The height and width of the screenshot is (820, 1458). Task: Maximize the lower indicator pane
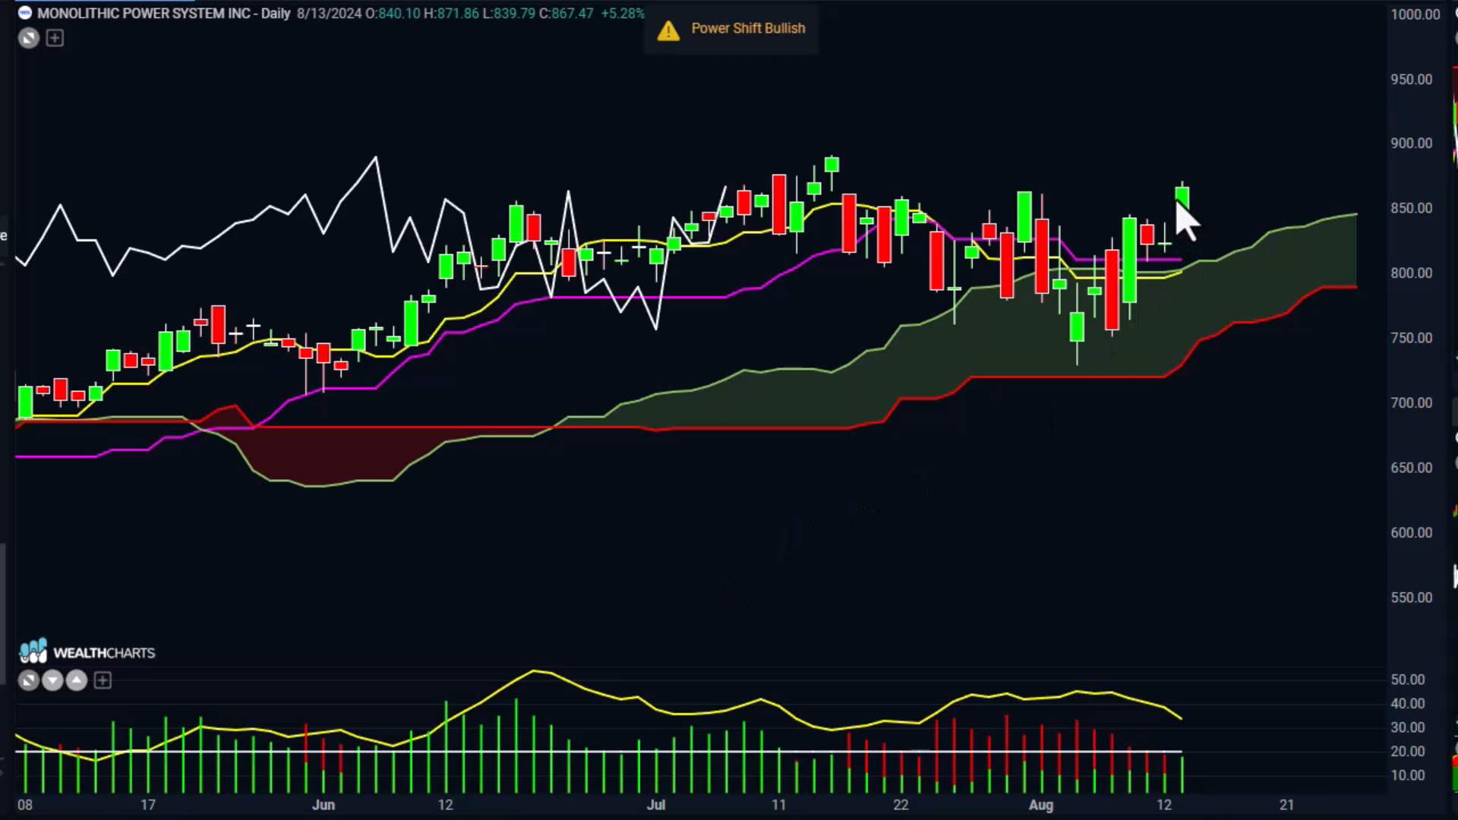(x=29, y=680)
